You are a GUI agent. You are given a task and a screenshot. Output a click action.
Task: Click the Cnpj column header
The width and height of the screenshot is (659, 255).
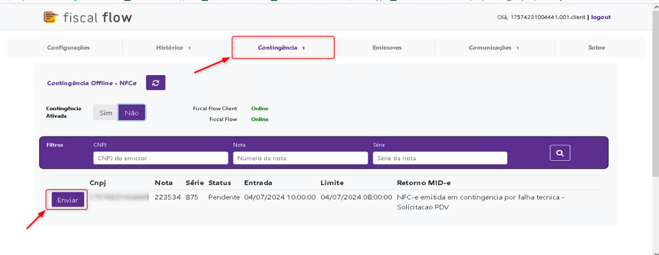click(98, 183)
